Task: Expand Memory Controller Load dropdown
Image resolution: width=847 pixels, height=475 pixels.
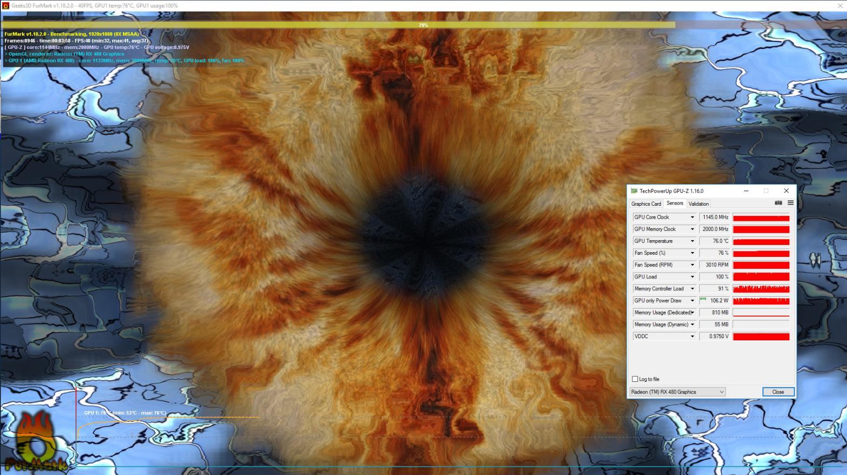Action: [692, 289]
